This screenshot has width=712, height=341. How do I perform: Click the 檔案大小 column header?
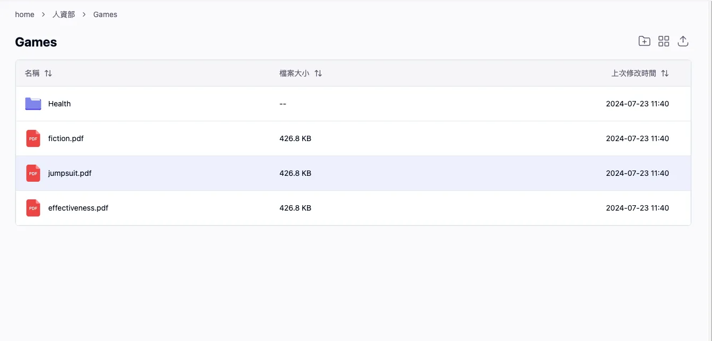(294, 73)
